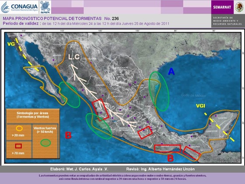Viewport: 245px width, 184px height.
Task: Click the blue letter A over the Gulf
Action: point(171,72)
